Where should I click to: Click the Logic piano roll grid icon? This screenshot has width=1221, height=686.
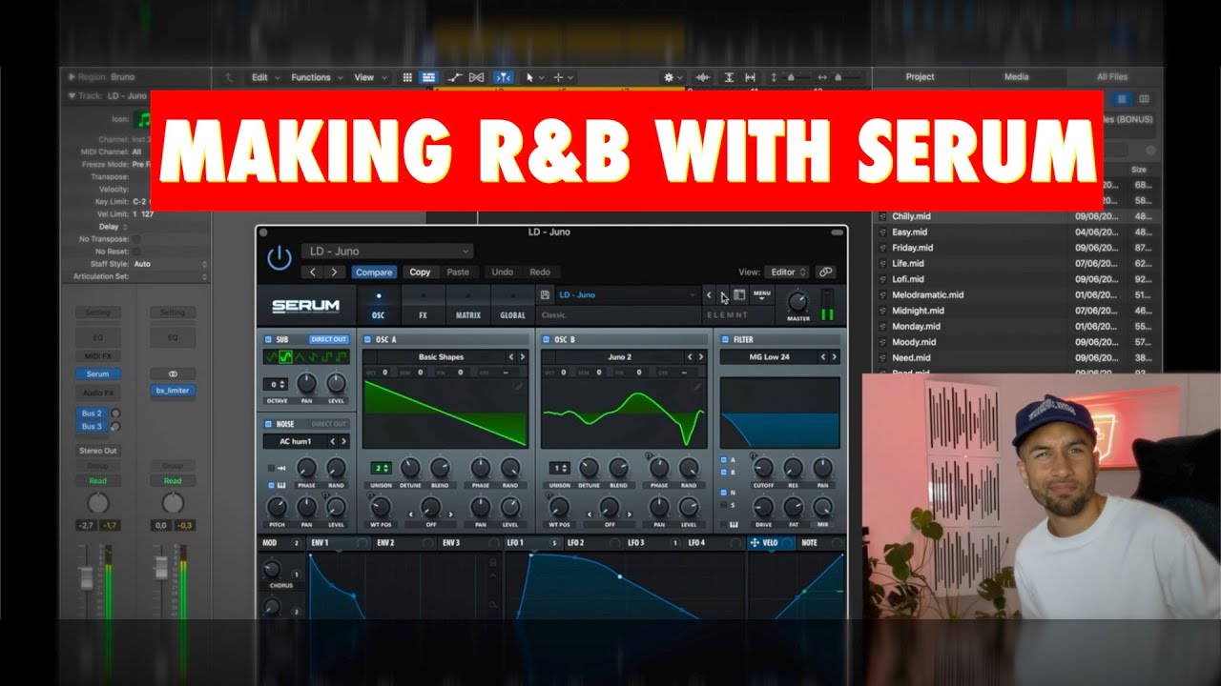(407, 77)
